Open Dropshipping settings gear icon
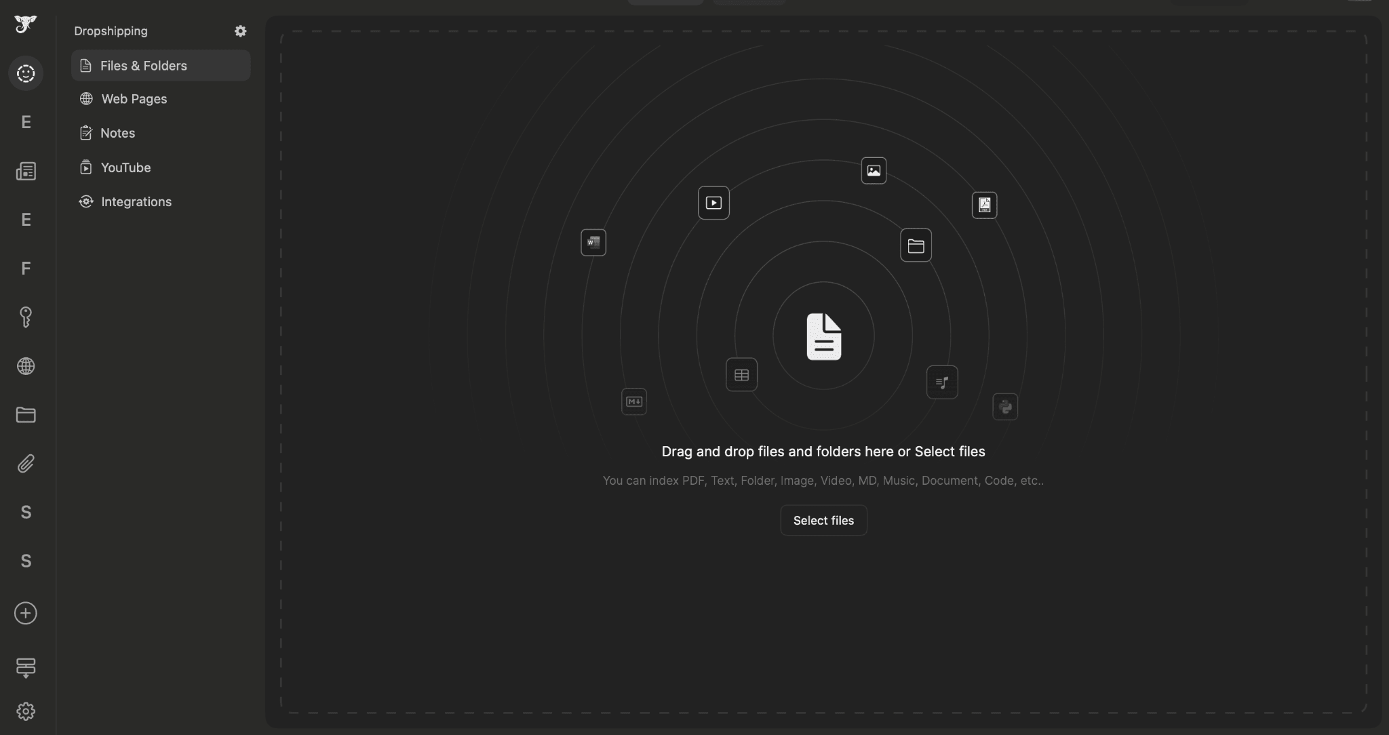 pos(240,31)
